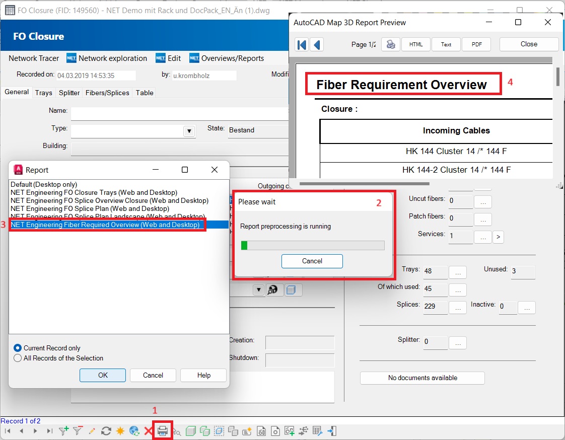Image resolution: width=565 pixels, height=440 pixels.
Task: Open Network exploration menu
Action: (107, 58)
